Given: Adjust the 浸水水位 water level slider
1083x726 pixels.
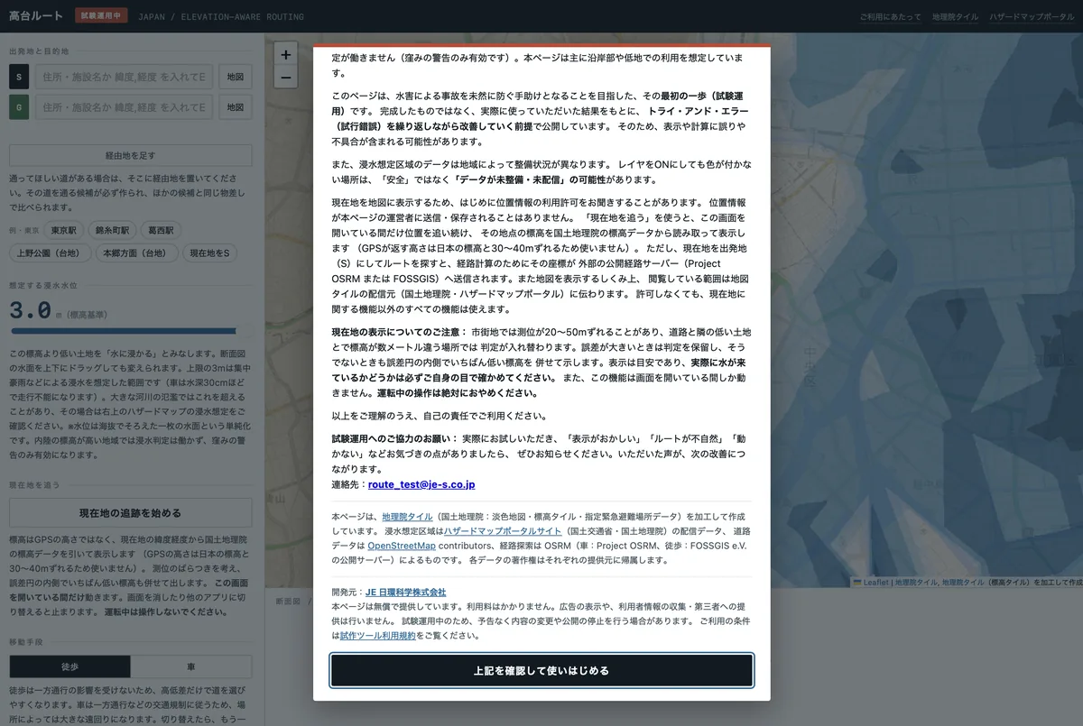Looking at the screenshot, I should 131,331.
